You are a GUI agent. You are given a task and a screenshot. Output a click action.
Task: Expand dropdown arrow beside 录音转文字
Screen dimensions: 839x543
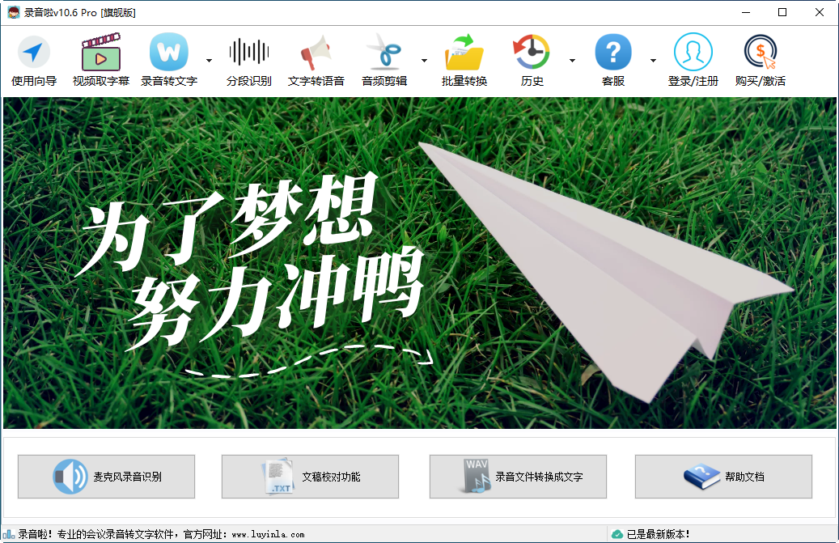pyautogui.click(x=210, y=61)
